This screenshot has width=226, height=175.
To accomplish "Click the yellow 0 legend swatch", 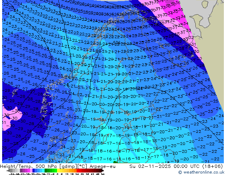I will [58, 170].
